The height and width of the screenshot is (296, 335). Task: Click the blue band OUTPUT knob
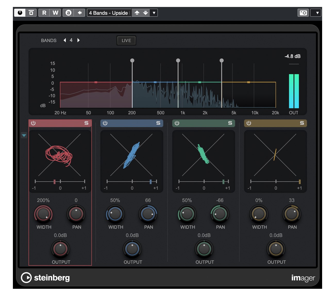tap(132, 249)
